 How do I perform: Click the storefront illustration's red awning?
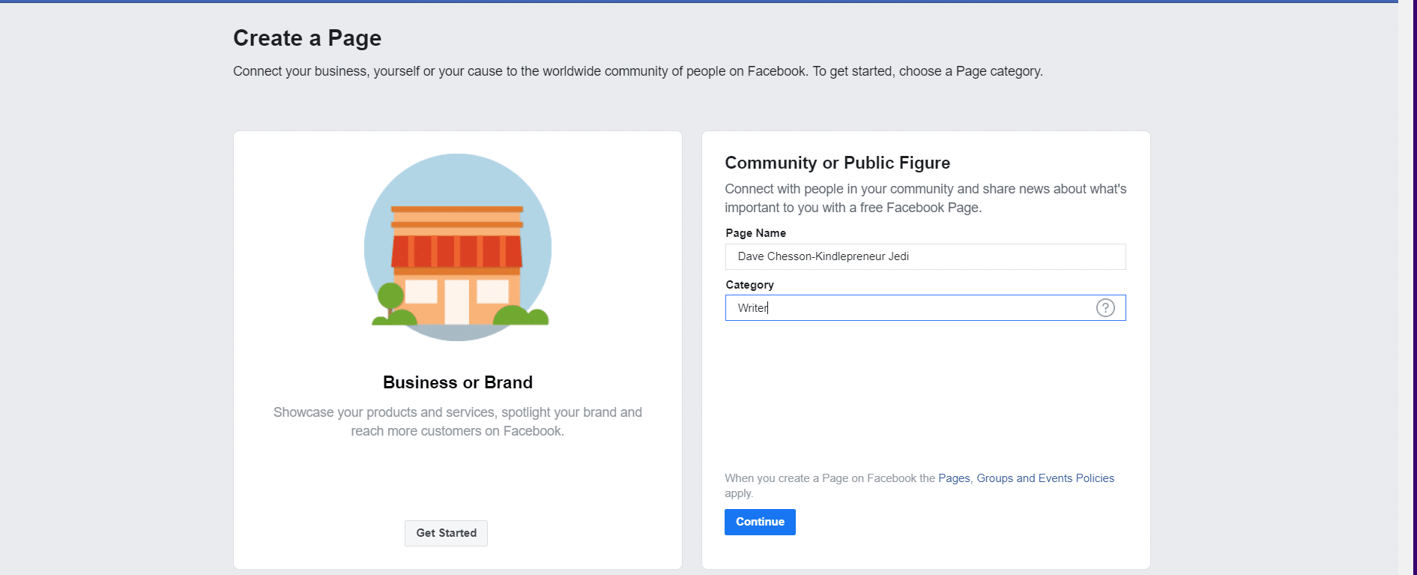click(x=456, y=251)
